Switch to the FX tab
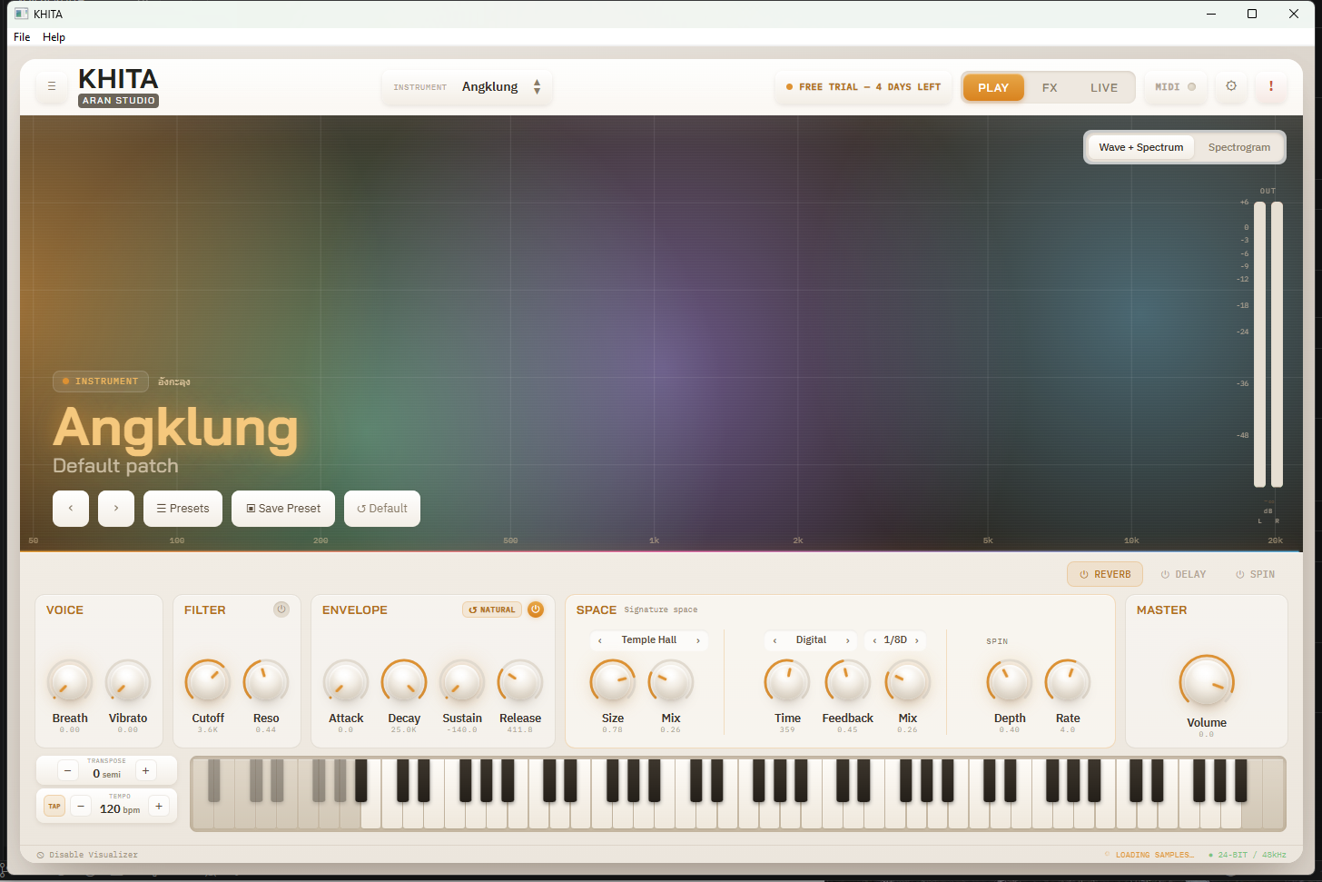The height and width of the screenshot is (882, 1322). 1050,87
